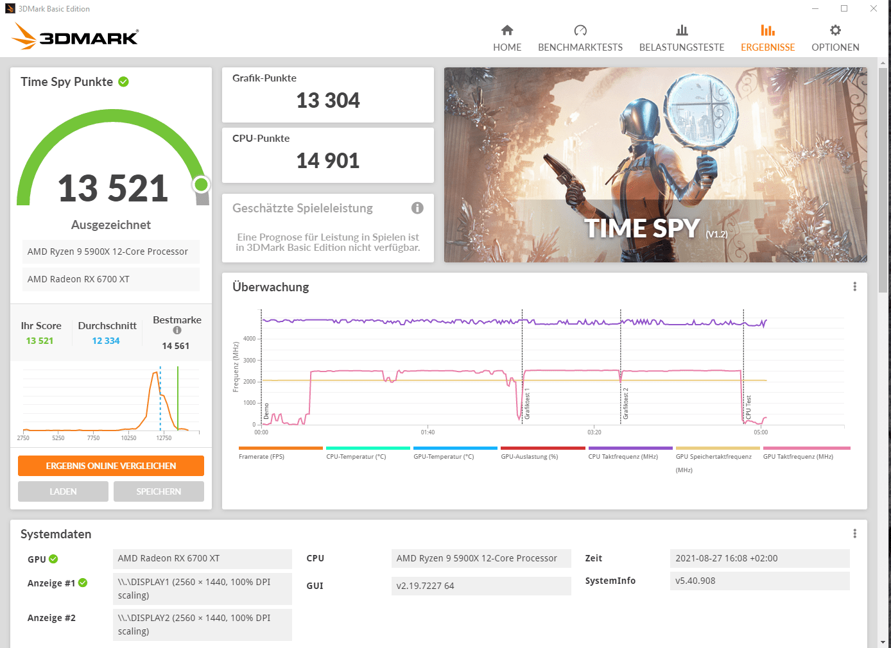Click Grafiktest 1 marker in monitoring chart
This screenshot has width=891, height=648.
point(527,404)
